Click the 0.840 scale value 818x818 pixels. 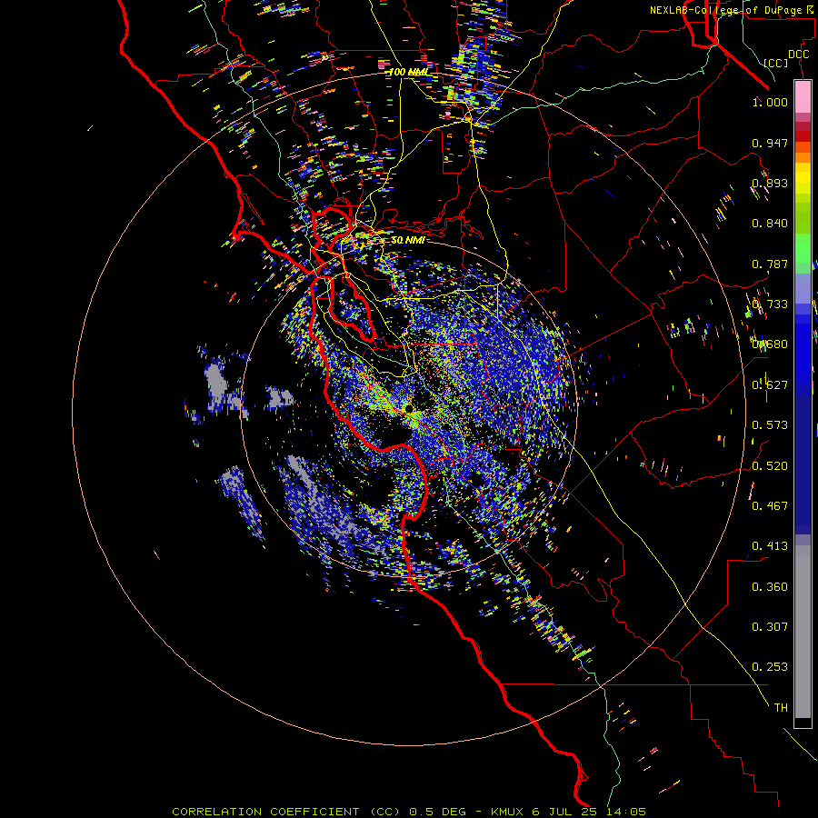point(770,224)
